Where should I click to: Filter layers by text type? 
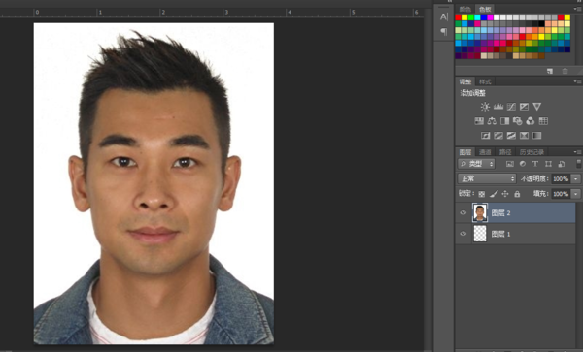(535, 164)
